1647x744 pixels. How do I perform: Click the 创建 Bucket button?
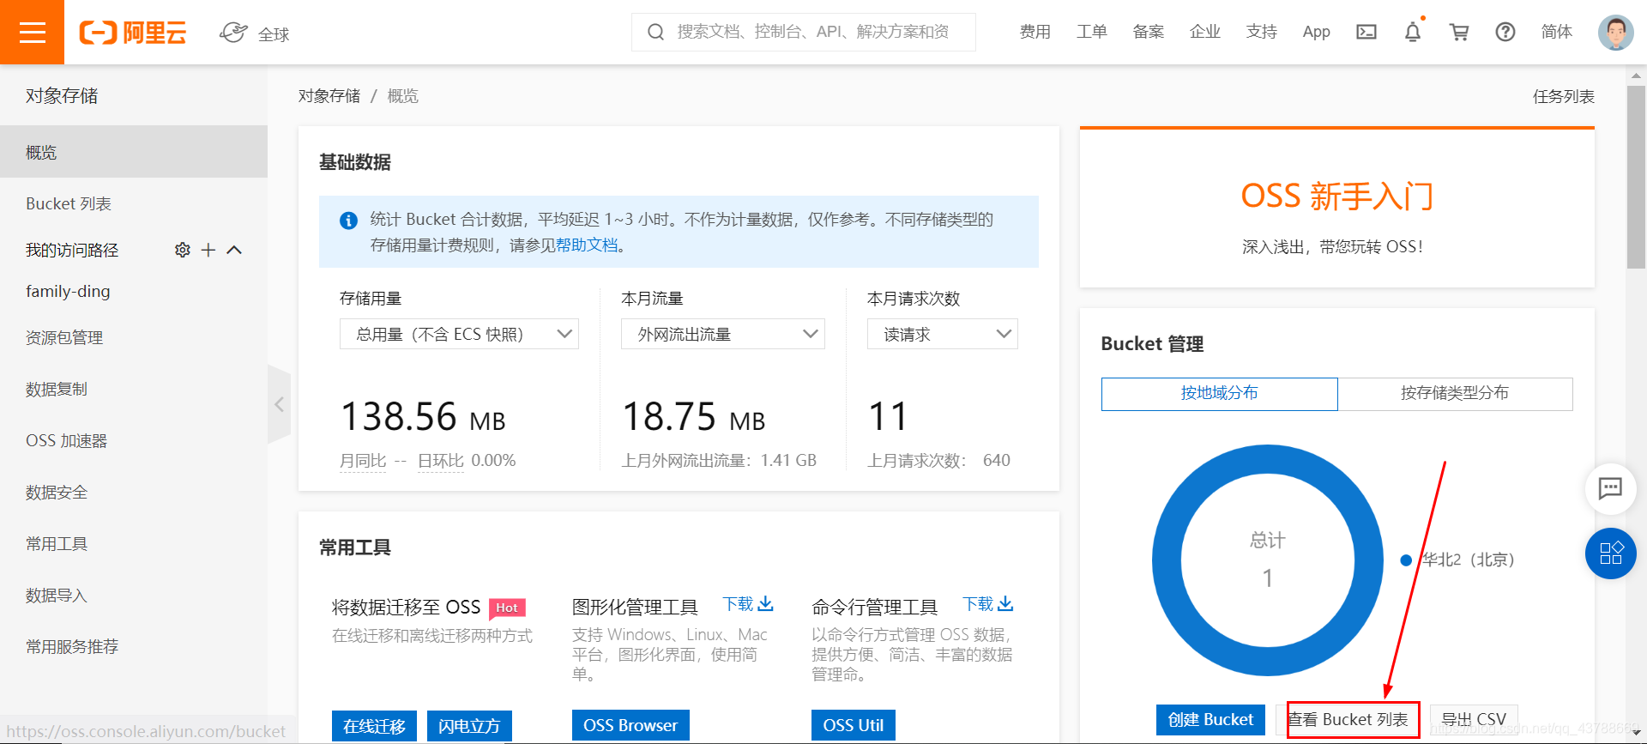pyautogui.click(x=1211, y=720)
